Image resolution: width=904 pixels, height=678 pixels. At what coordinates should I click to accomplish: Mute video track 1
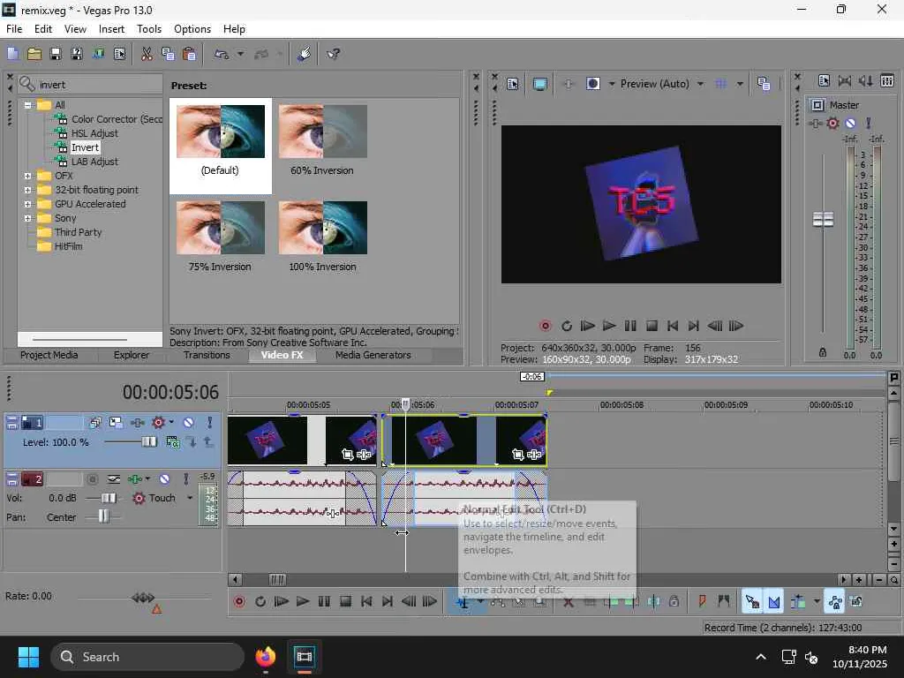tap(188, 423)
